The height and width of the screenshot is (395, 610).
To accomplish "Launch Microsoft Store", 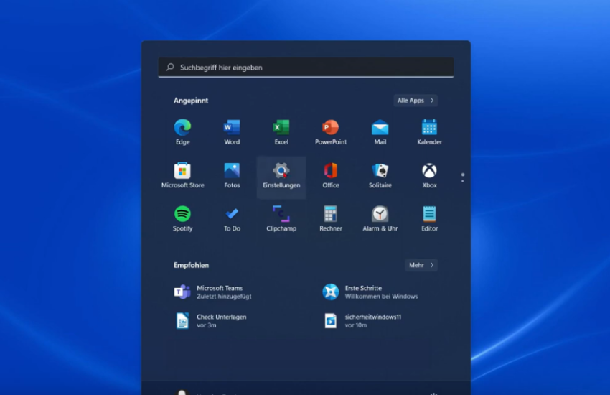I will (x=182, y=175).
